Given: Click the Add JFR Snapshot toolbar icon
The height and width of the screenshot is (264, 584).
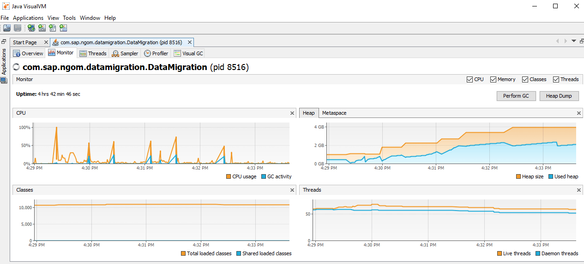Looking at the screenshot, I should click(63, 28).
